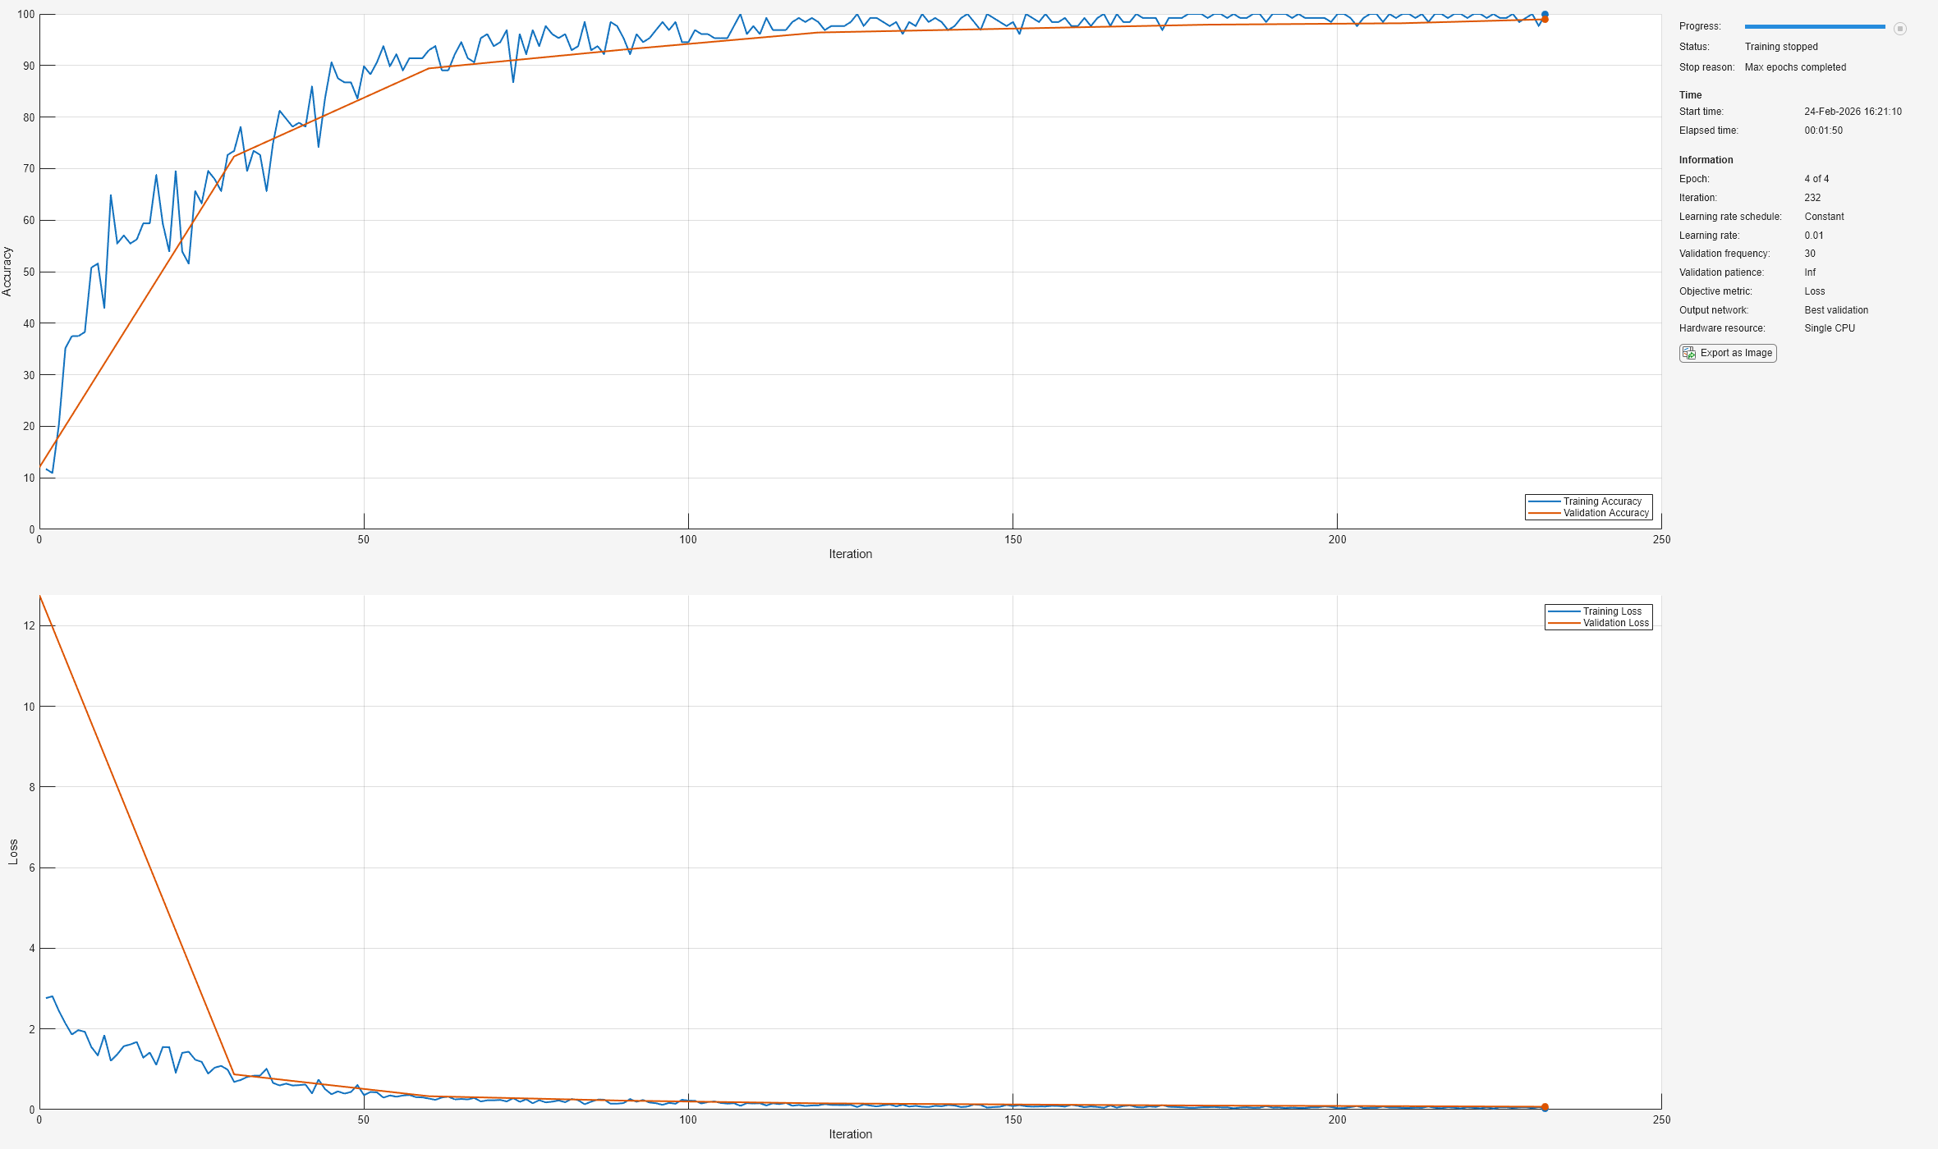Viewport: 1938px width, 1149px height.
Task: Click the Iteration label under the loss plot
Action: tap(850, 1134)
